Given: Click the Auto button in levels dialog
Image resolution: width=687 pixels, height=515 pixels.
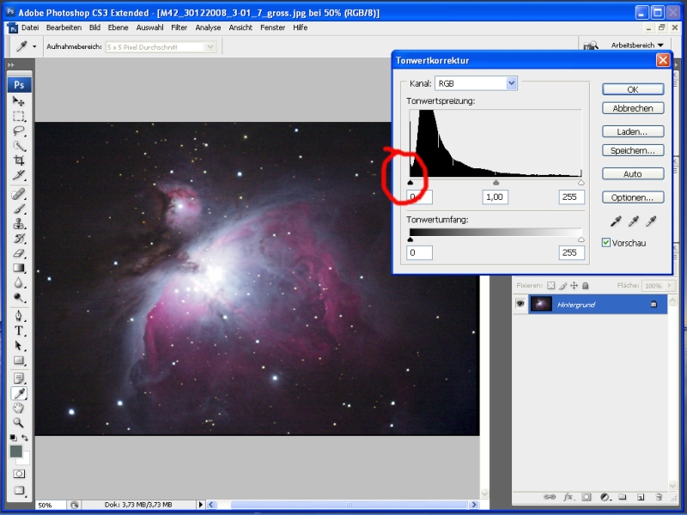Looking at the screenshot, I should click(632, 173).
